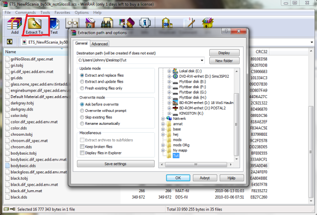Select Ask before overwrite option

click(x=100, y=105)
